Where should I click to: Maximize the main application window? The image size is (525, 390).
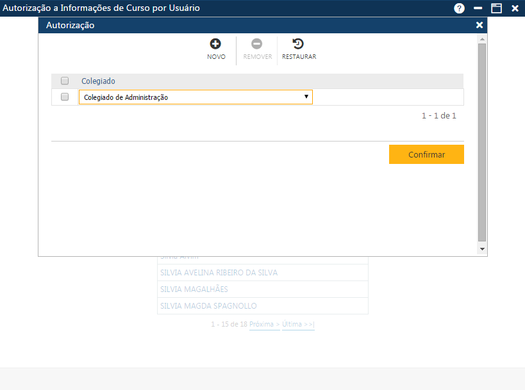click(496, 8)
